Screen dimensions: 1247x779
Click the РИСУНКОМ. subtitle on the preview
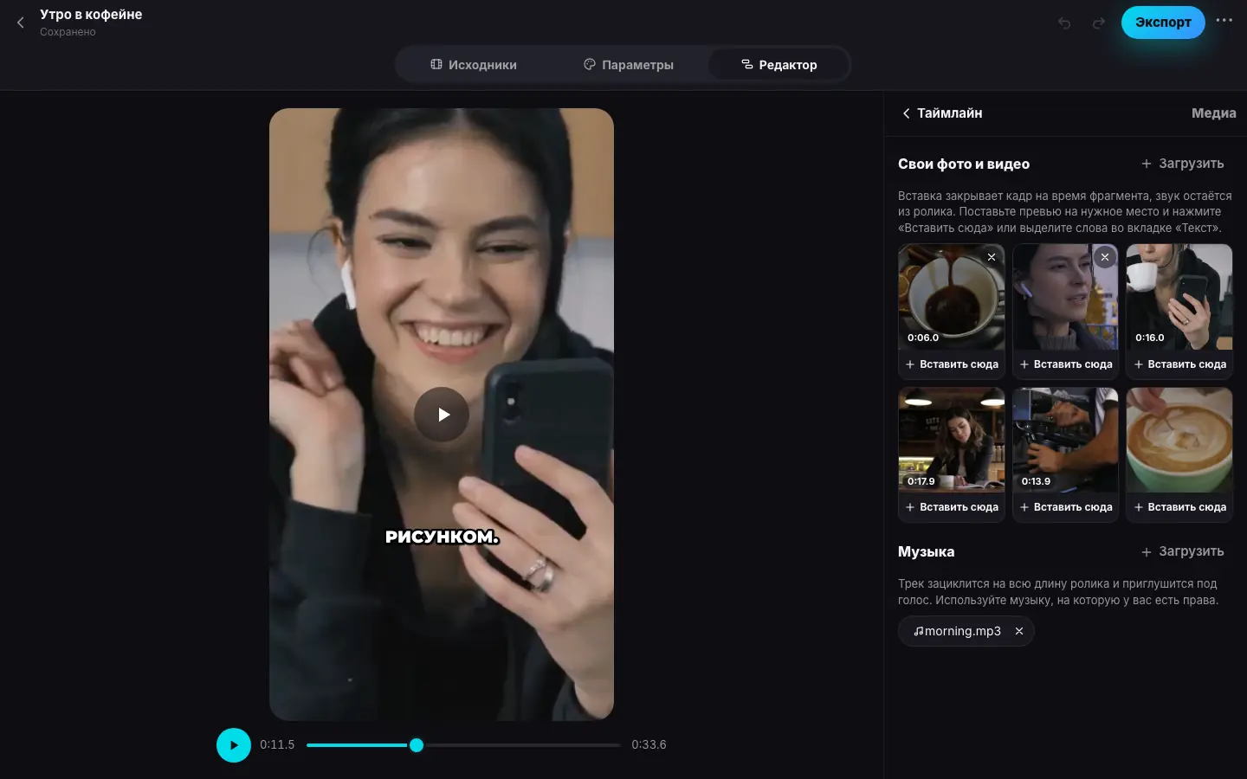point(442,537)
